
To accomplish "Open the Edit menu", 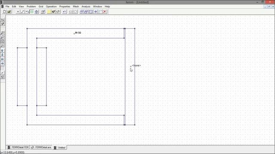I will coord(14,6).
